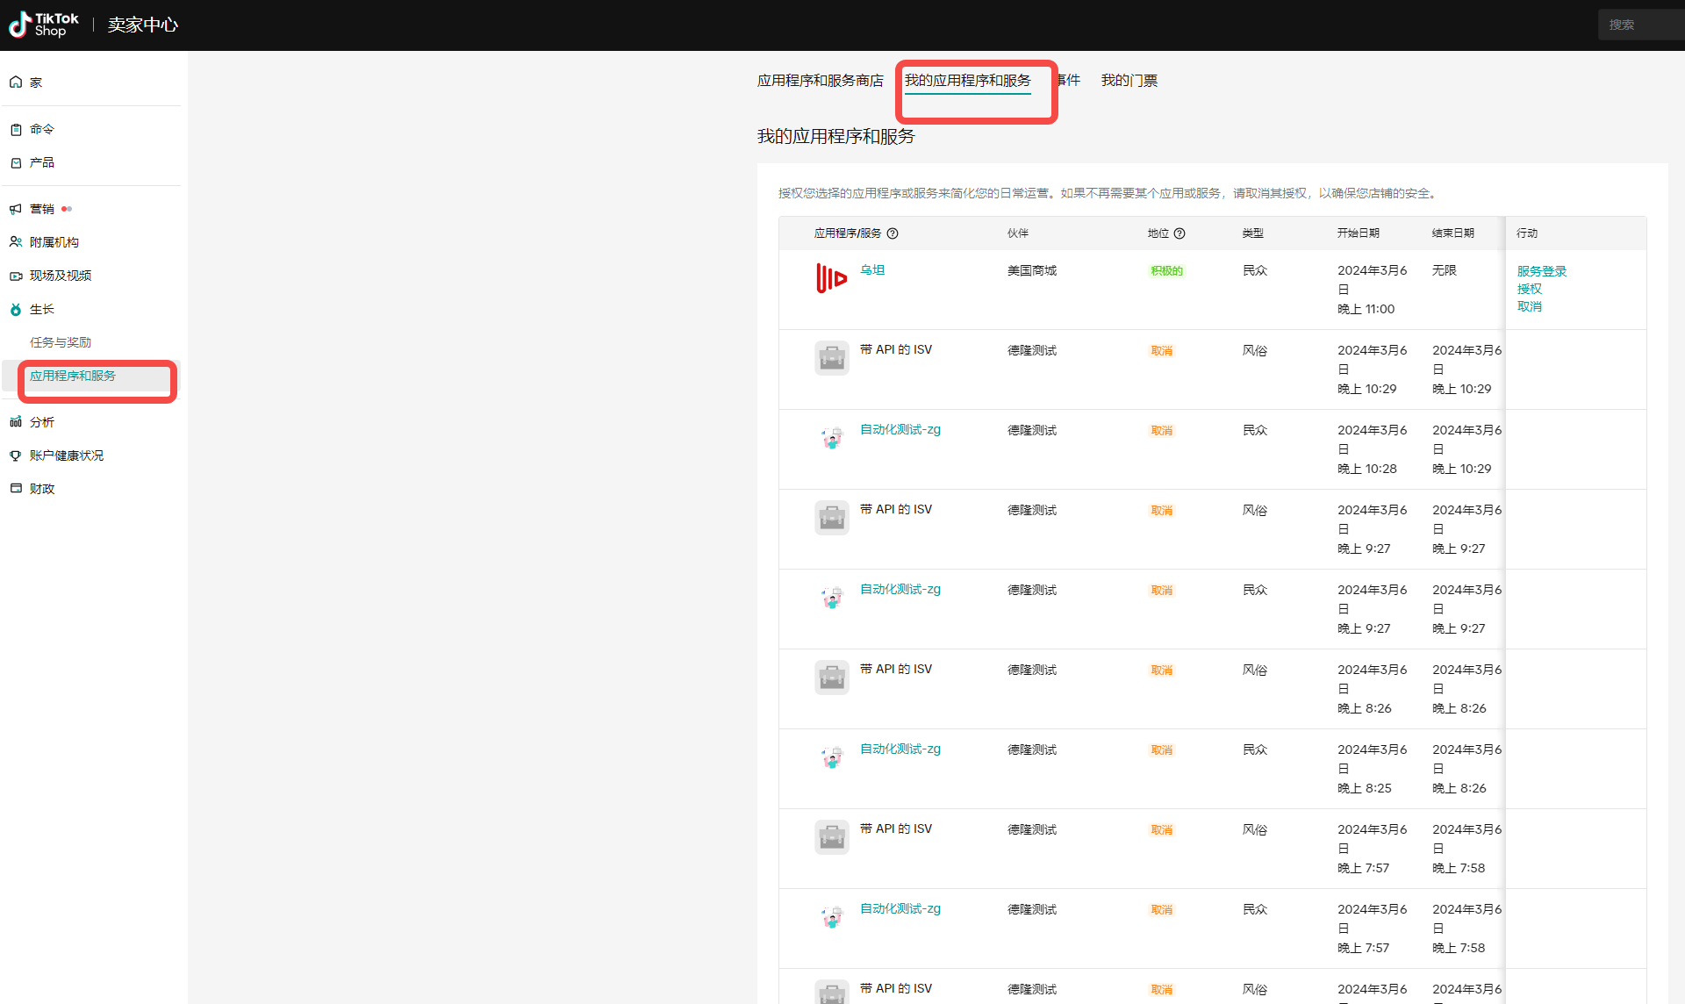This screenshot has height=1004, width=1685.
Task: Click 取消 action link for 乌坦
Action: (x=1529, y=306)
